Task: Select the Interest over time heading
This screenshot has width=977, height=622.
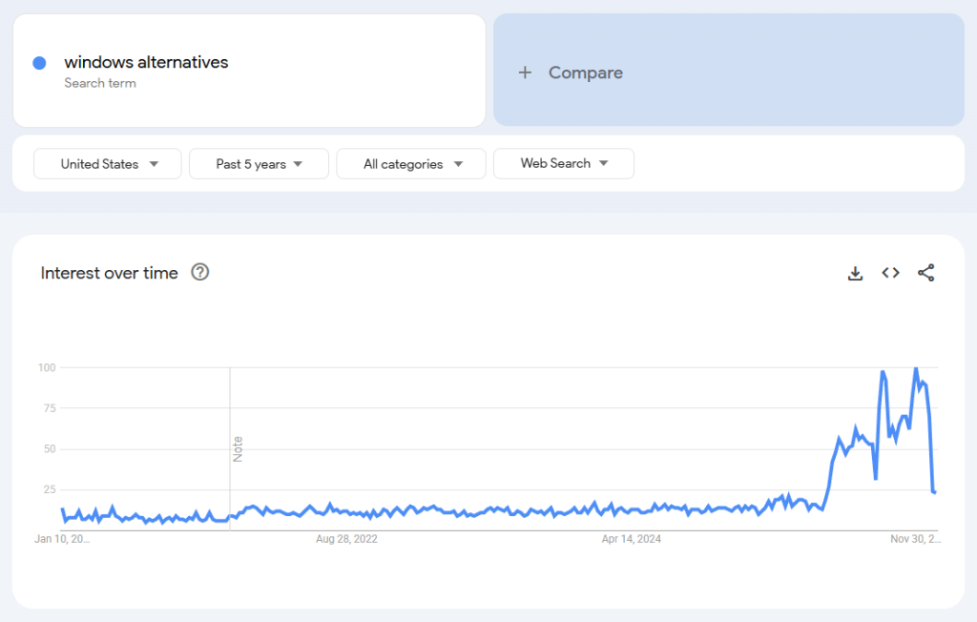Action: tap(109, 273)
